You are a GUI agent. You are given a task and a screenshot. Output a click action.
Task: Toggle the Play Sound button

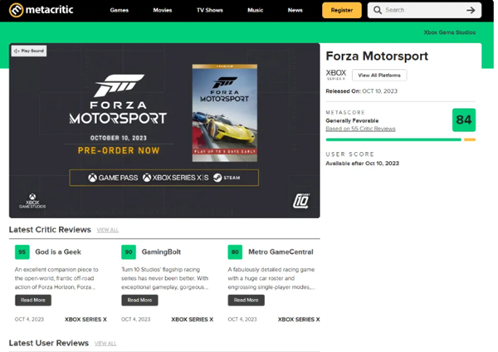[29, 51]
